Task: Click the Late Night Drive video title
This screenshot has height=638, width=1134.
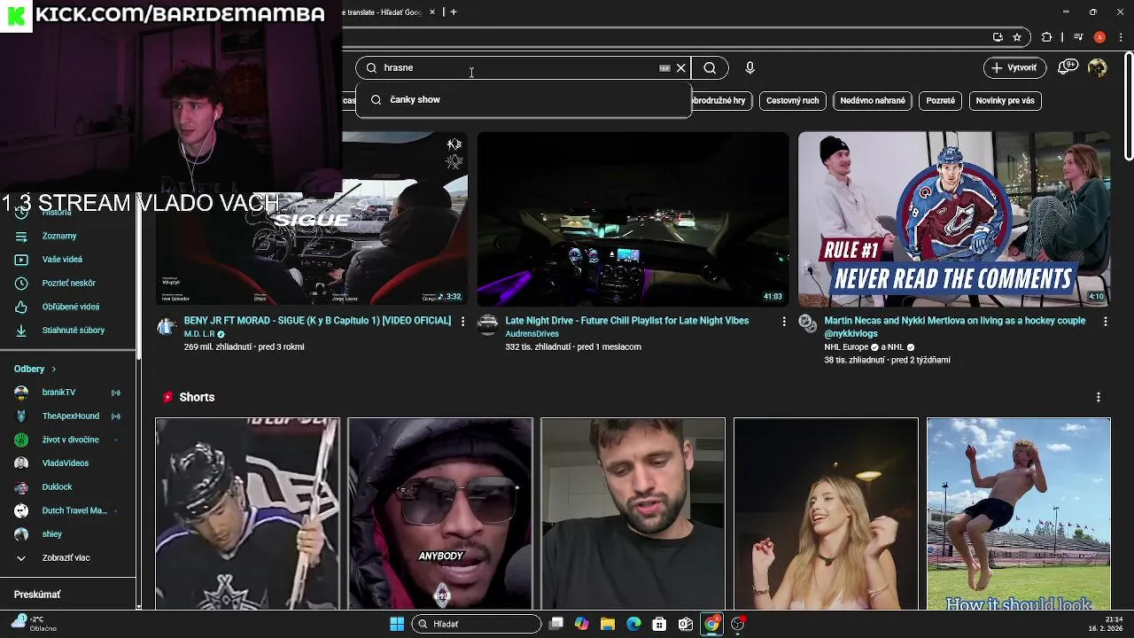Action: 627,321
